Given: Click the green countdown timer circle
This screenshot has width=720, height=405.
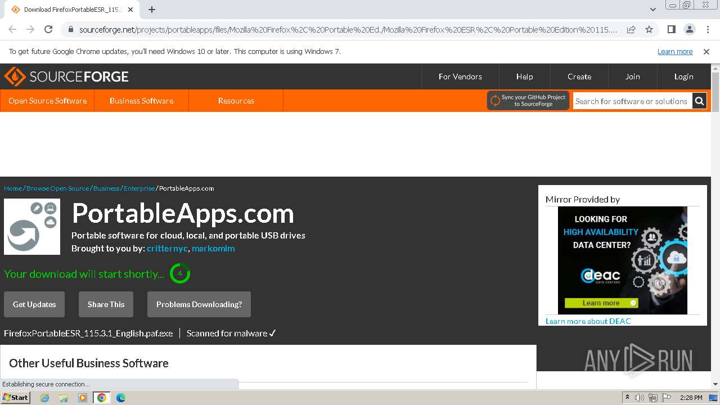Looking at the screenshot, I should tap(180, 273).
